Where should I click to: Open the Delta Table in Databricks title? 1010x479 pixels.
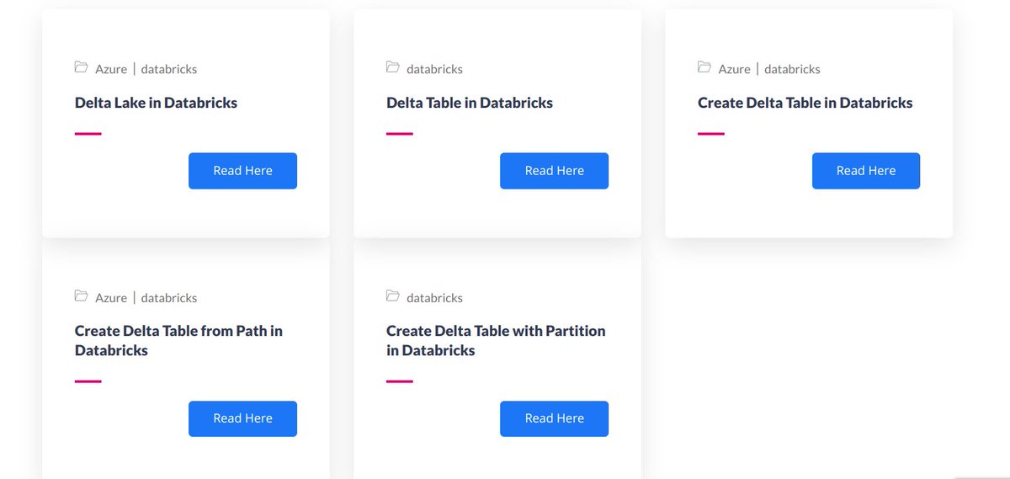pyautogui.click(x=470, y=103)
